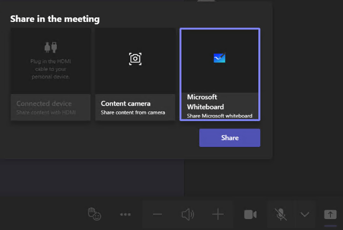
Task: Select the Content camera label
Action: [x=125, y=104]
